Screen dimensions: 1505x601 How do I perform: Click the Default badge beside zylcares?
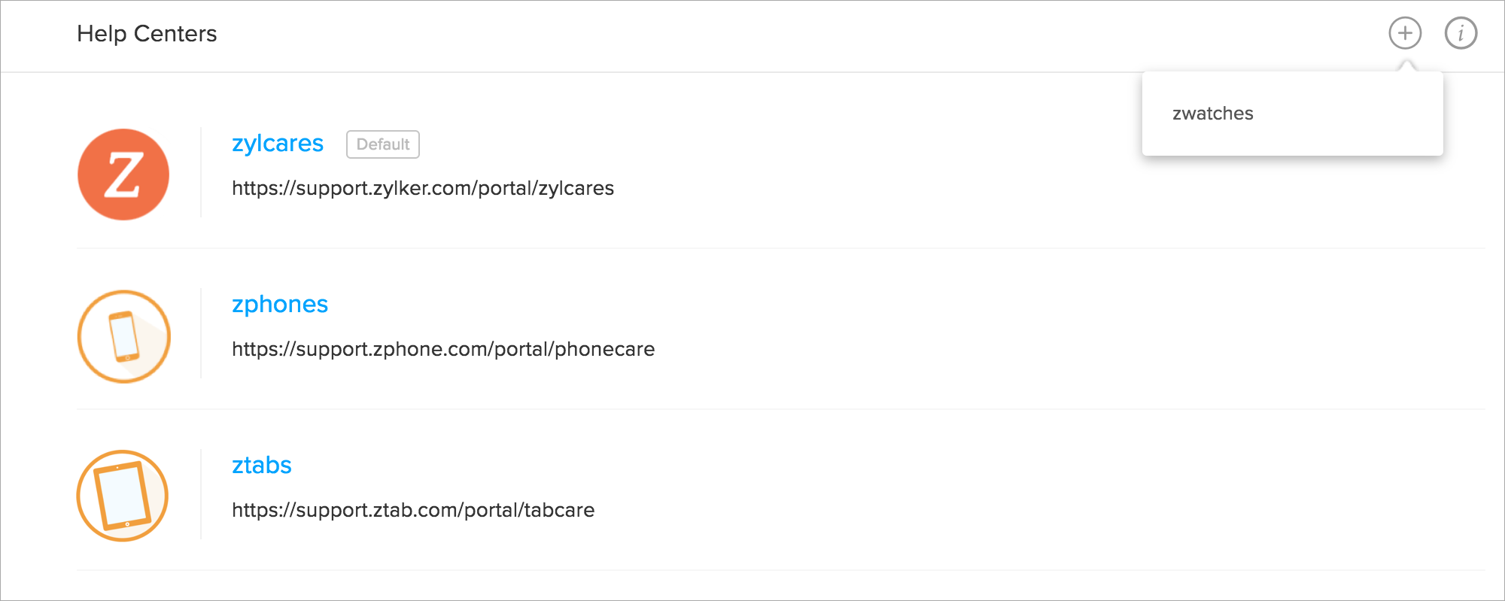pos(382,144)
